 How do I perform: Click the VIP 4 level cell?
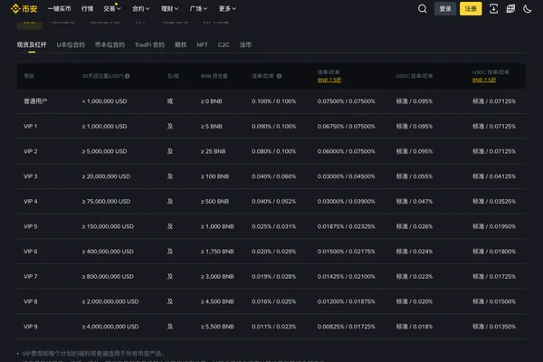pos(31,201)
